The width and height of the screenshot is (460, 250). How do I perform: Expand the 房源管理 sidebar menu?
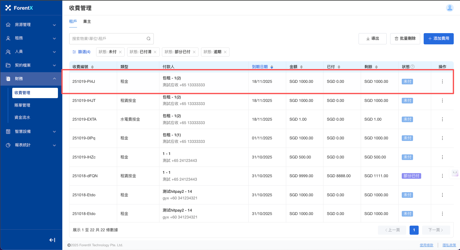pos(31,25)
